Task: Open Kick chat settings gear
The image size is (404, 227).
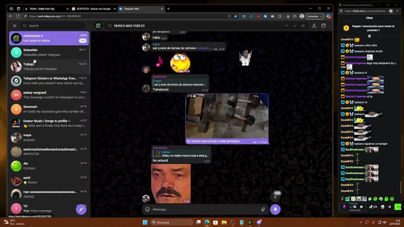Action: [x=389, y=207]
